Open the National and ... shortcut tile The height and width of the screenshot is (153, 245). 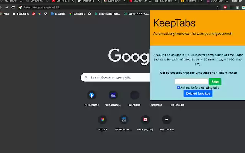point(113,98)
